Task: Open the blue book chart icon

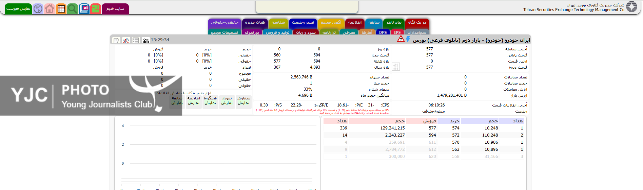Action: [x=84, y=8]
